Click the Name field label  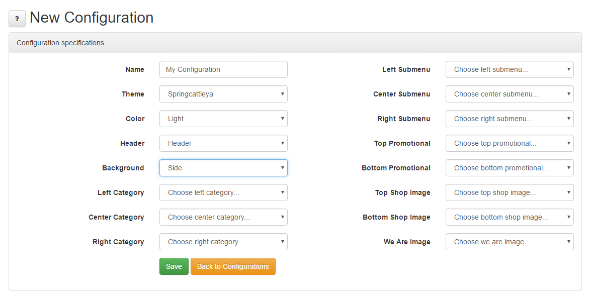point(135,69)
